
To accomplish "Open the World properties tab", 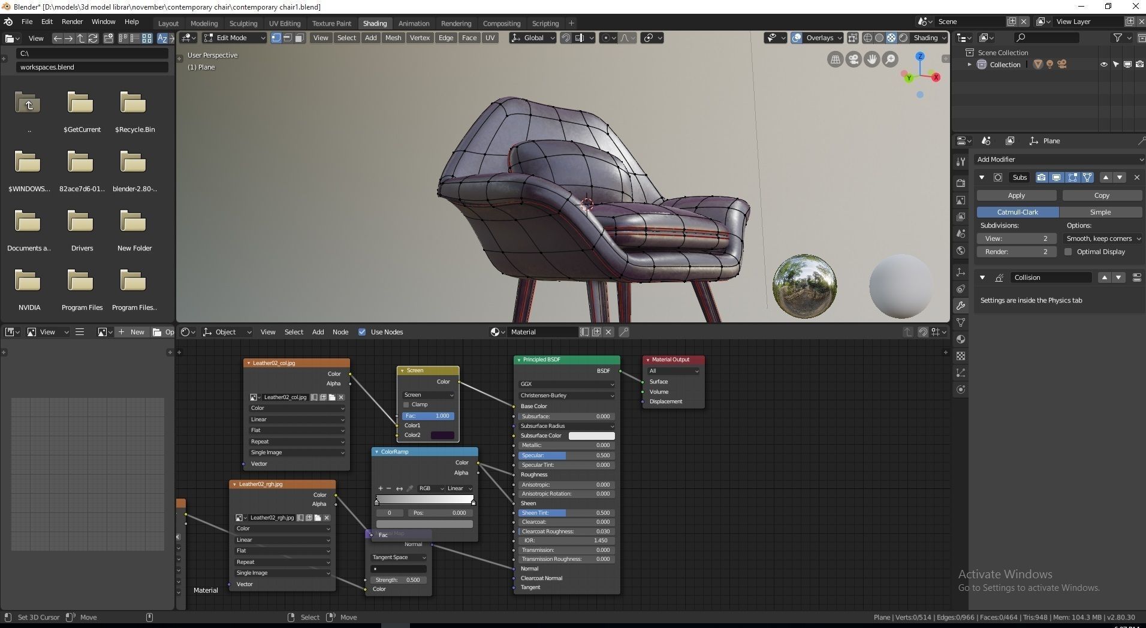I will click(x=961, y=250).
